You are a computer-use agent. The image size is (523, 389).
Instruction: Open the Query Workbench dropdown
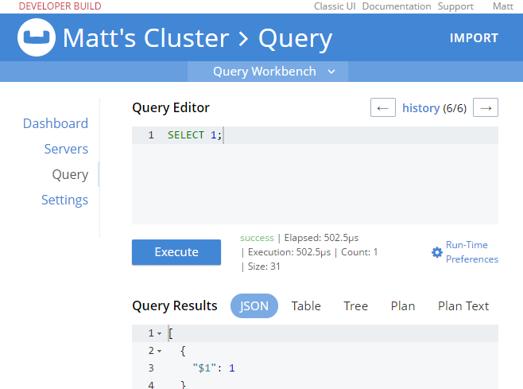(268, 72)
